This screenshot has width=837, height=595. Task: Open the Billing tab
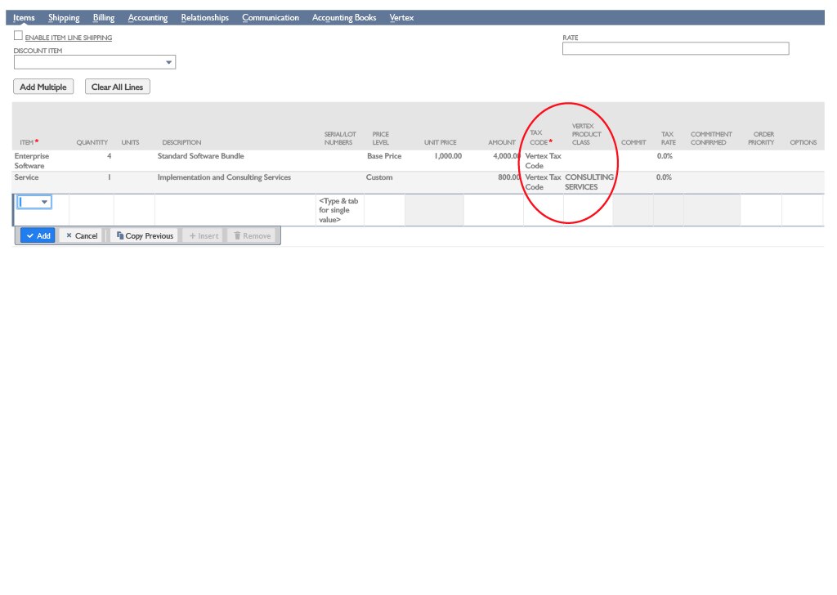pos(104,17)
